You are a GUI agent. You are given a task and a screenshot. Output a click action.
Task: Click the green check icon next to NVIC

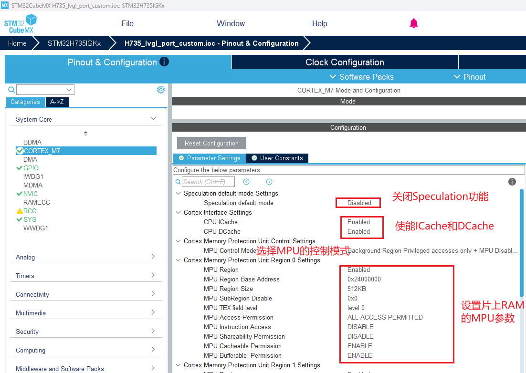(20, 194)
